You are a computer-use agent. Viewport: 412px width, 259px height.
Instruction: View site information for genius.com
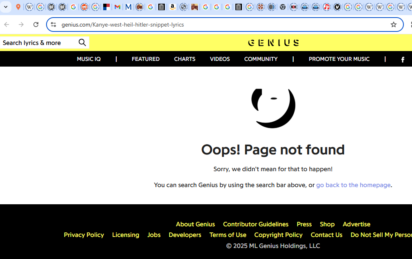[53, 25]
